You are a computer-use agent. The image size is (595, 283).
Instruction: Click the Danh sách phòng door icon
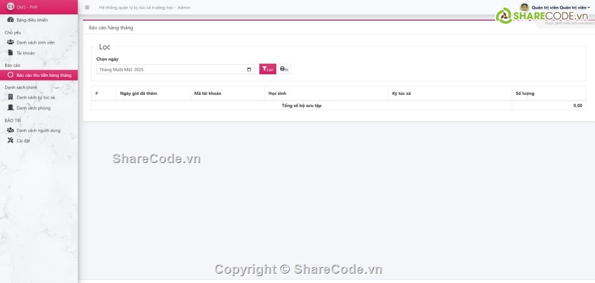click(11, 108)
